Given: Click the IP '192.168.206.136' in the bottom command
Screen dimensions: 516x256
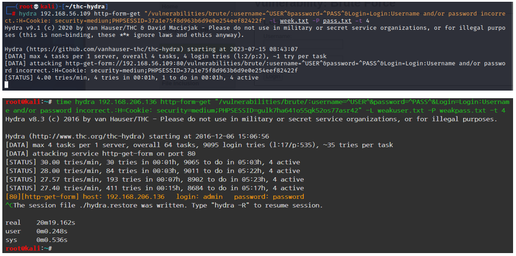Looking at the screenshot, I should (127, 102).
